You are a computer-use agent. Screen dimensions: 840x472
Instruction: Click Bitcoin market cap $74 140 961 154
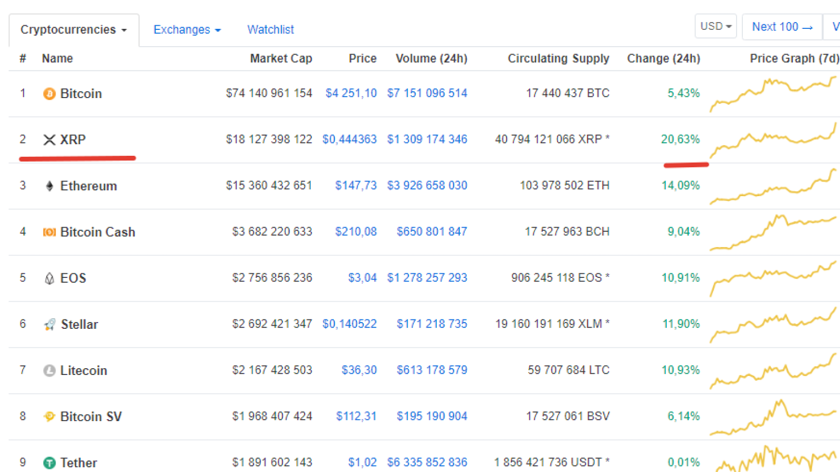coord(269,93)
